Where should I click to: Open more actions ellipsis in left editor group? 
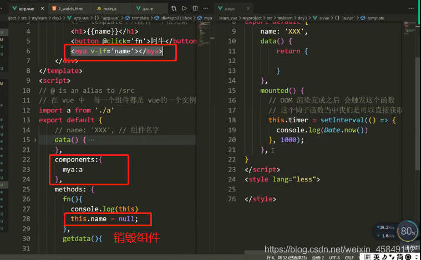click(206, 8)
